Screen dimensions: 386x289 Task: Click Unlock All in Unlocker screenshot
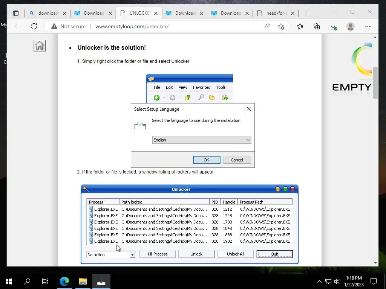tap(236, 254)
